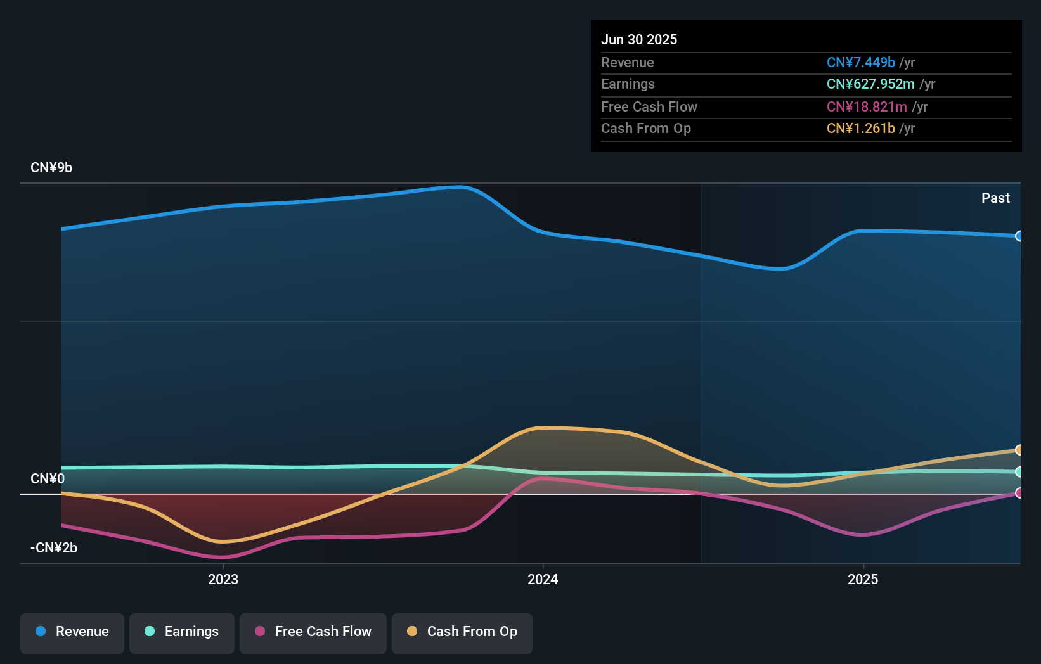The height and width of the screenshot is (664, 1041).
Task: Click the Cash From Op endpoint marker
Action: [1019, 450]
